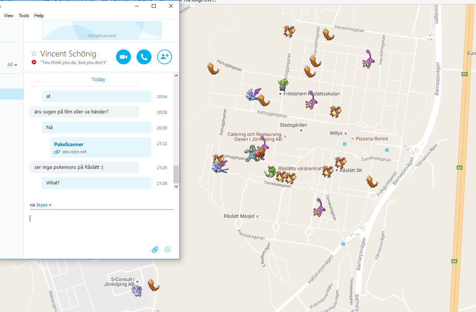The width and height of the screenshot is (476, 312).
Task: Click the bus stop icon below Willys
Action: [345, 144]
